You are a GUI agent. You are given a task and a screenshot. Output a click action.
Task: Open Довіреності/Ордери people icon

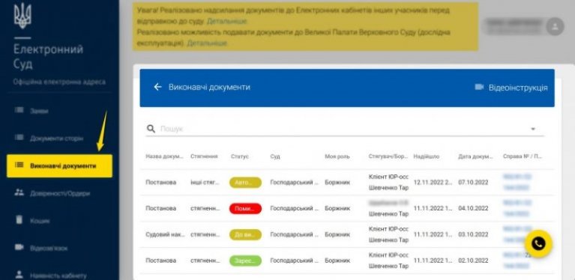(x=19, y=192)
